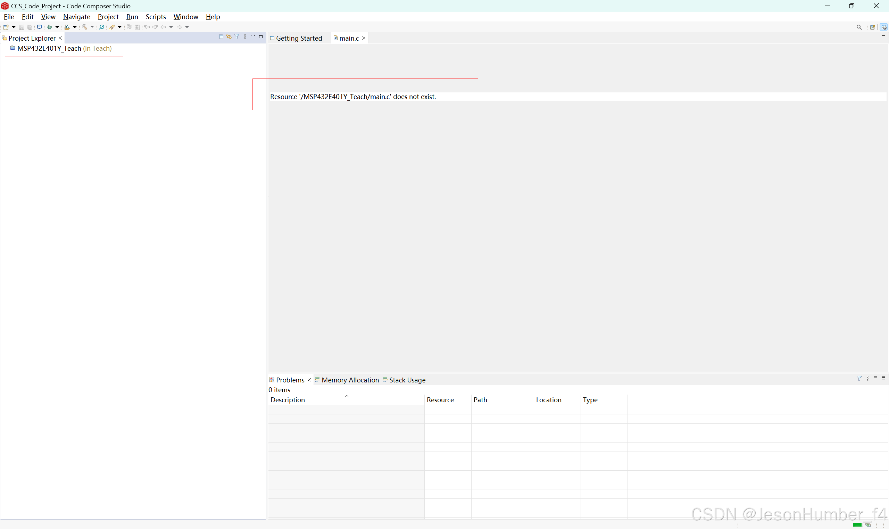The image size is (889, 529).
Task: Click the Open Perspective icon
Action: tap(872, 27)
